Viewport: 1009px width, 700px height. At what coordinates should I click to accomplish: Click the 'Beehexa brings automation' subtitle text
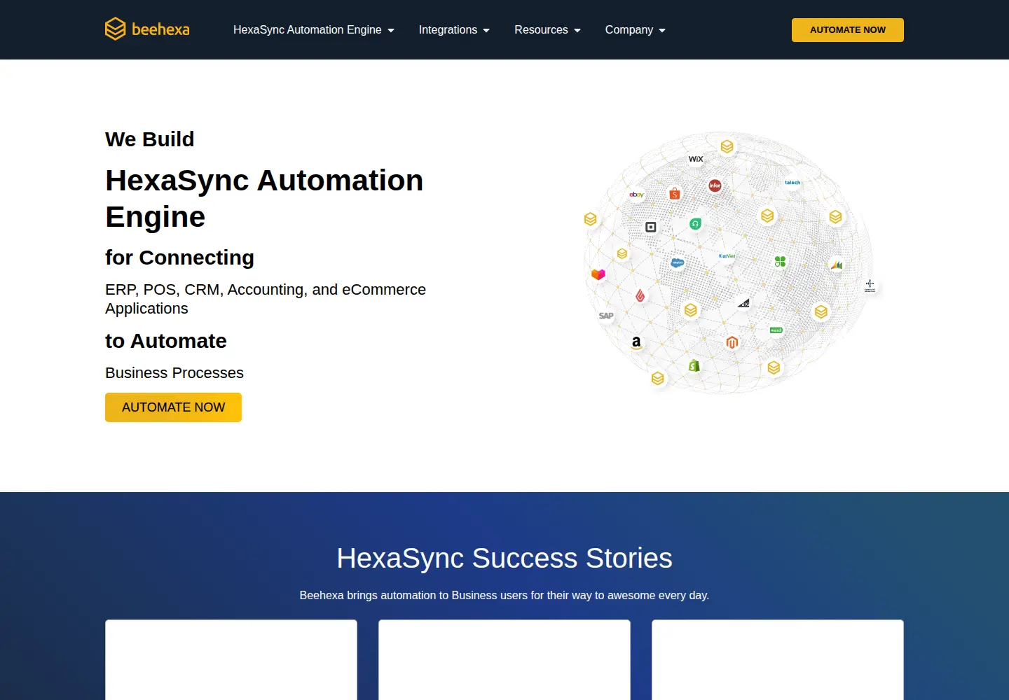(504, 595)
